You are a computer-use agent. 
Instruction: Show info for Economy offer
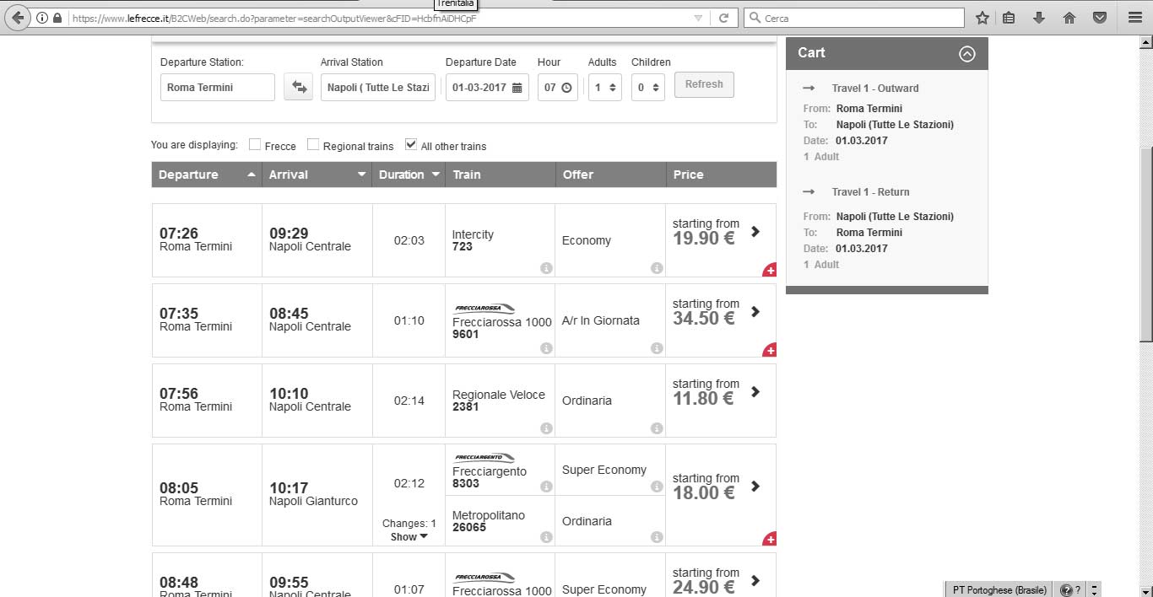[x=657, y=267]
